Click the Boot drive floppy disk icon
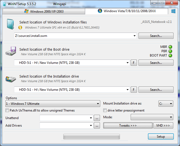This screenshot has height=146, width=180. pyautogui.click(x=11, y=51)
